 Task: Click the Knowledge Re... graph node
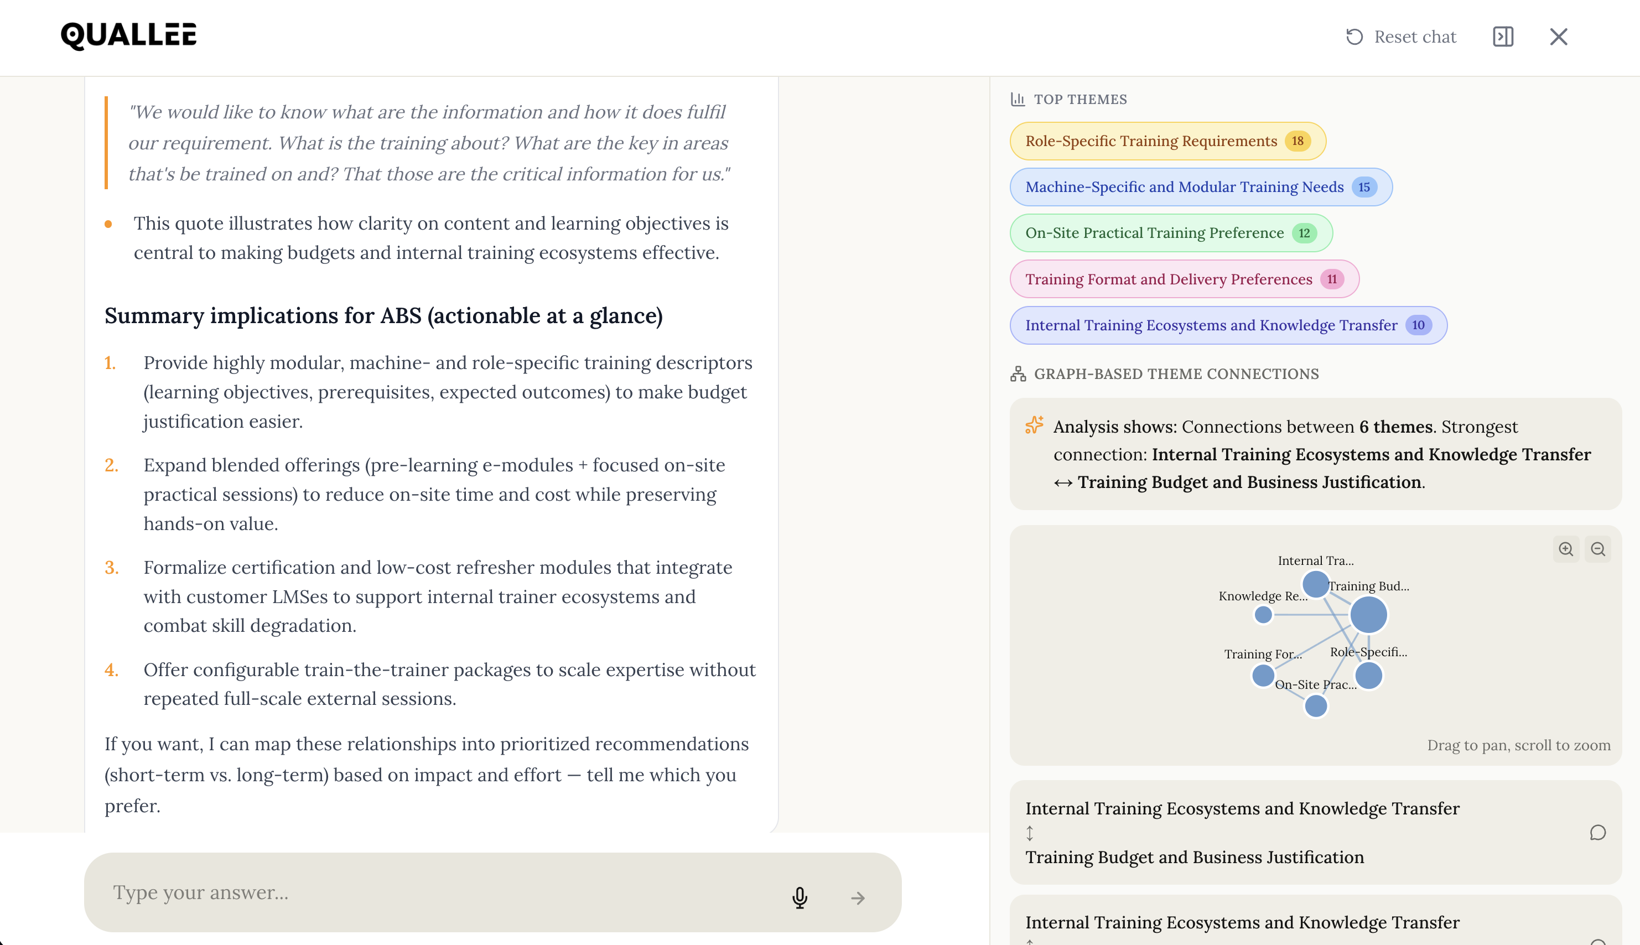click(1263, 615)
